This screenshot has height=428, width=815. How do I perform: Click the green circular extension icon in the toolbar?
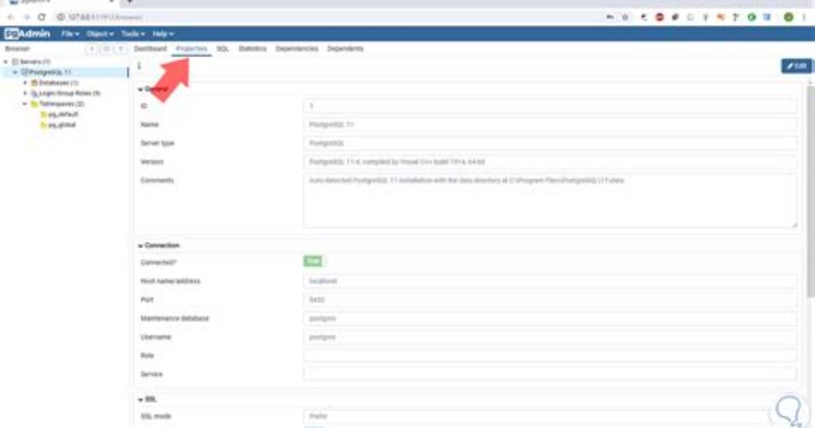752,17
